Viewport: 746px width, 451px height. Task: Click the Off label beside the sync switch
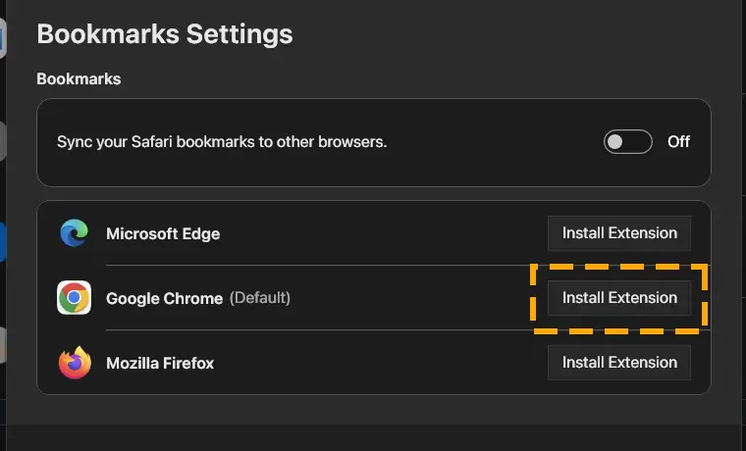(678, 141)
